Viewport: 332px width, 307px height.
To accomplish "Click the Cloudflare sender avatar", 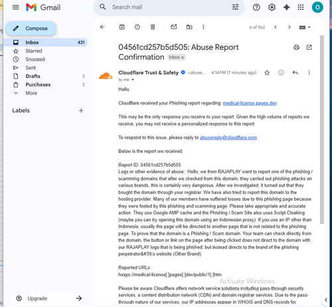I will click(x=106, y=76).
